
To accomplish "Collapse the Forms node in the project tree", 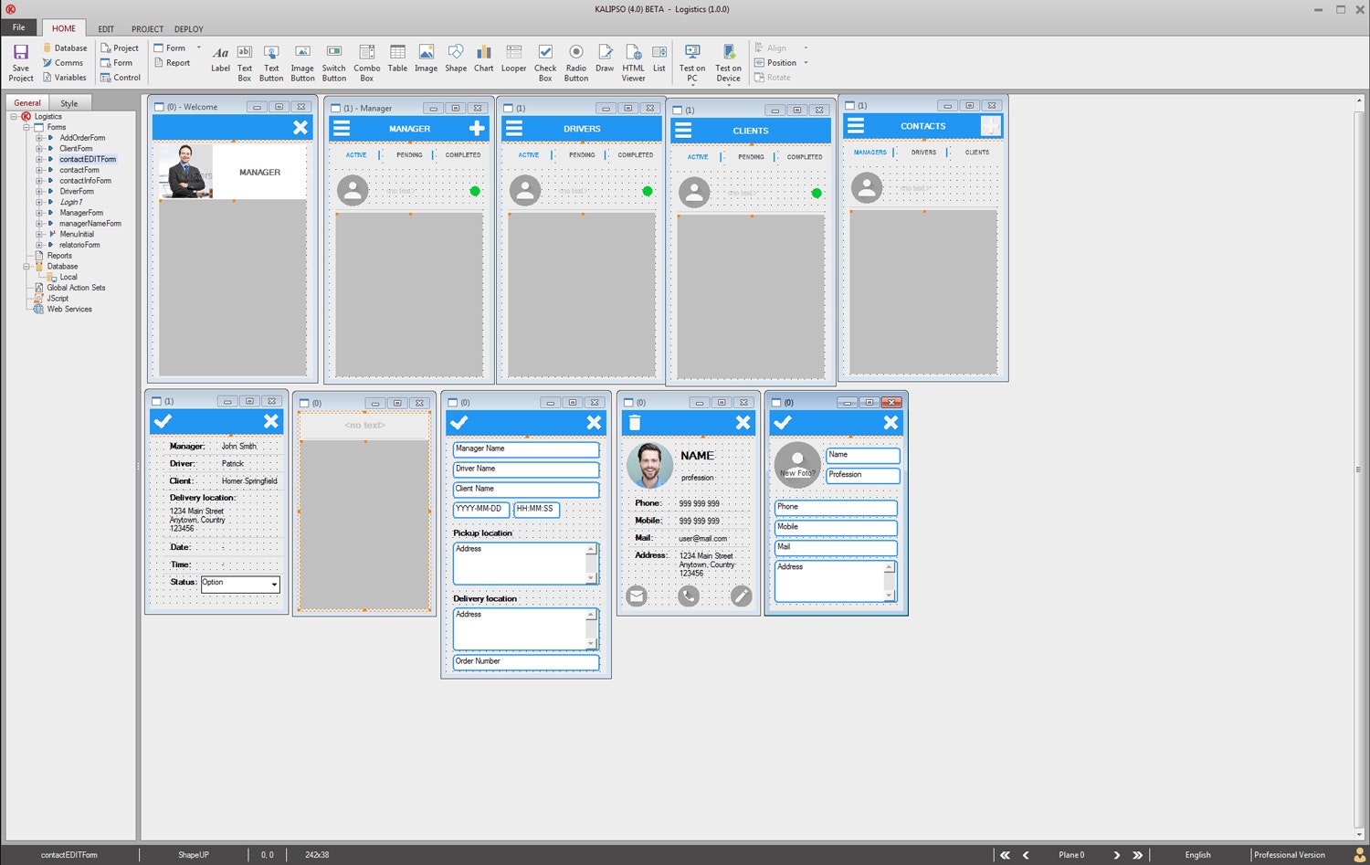I will [27, 127].
